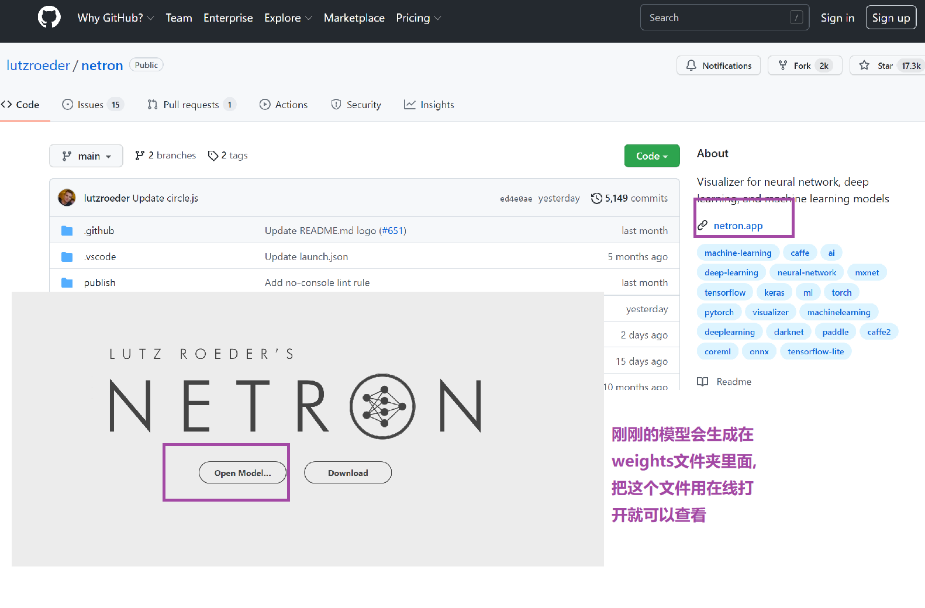This screenshot has height=608, width=925.
Task: Click the onnx topic tag
Action: [759, 351]
